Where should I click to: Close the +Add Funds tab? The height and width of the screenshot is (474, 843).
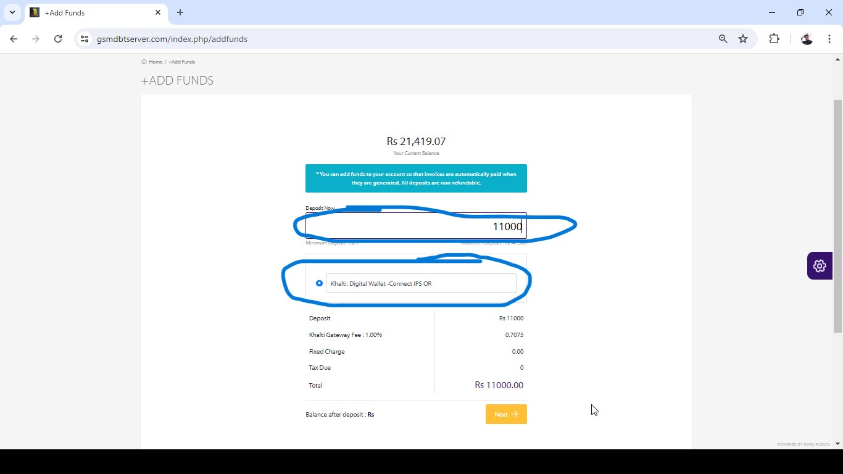pos(158,12)
